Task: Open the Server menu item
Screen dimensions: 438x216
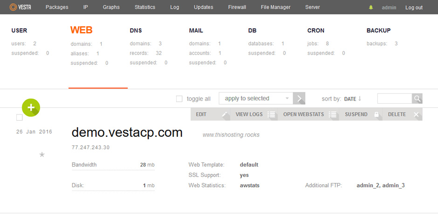Action: coord(313,7)
